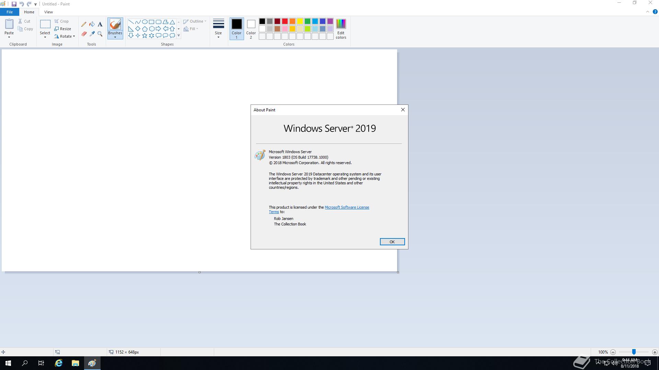Click the Save icon in quick access toolbar
The height and width of the screenshot is (370, 659).
pos(14,4)
